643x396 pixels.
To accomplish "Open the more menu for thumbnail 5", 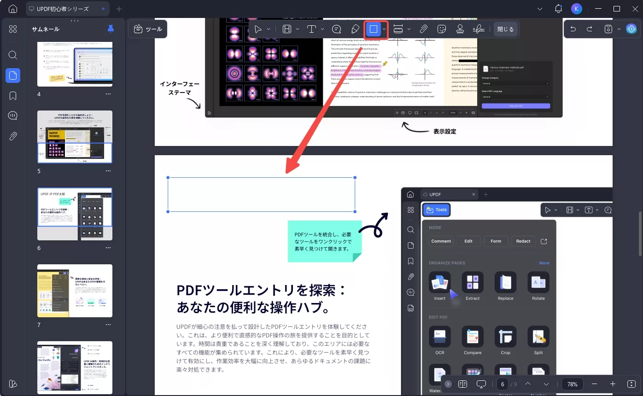I will click(x=108, y=171).
